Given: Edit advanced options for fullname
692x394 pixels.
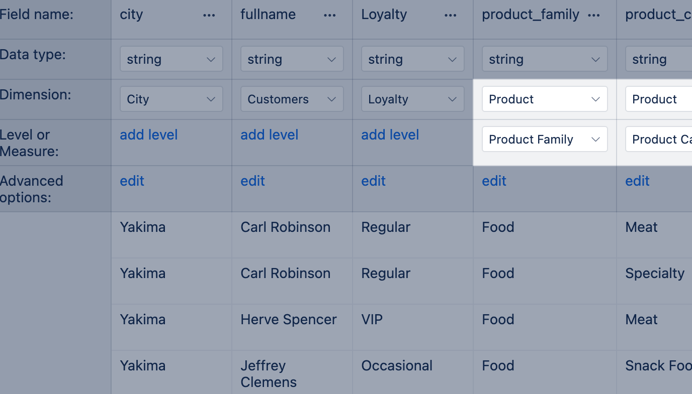Looking at the screenshot, I should click(x=253, y=181).
